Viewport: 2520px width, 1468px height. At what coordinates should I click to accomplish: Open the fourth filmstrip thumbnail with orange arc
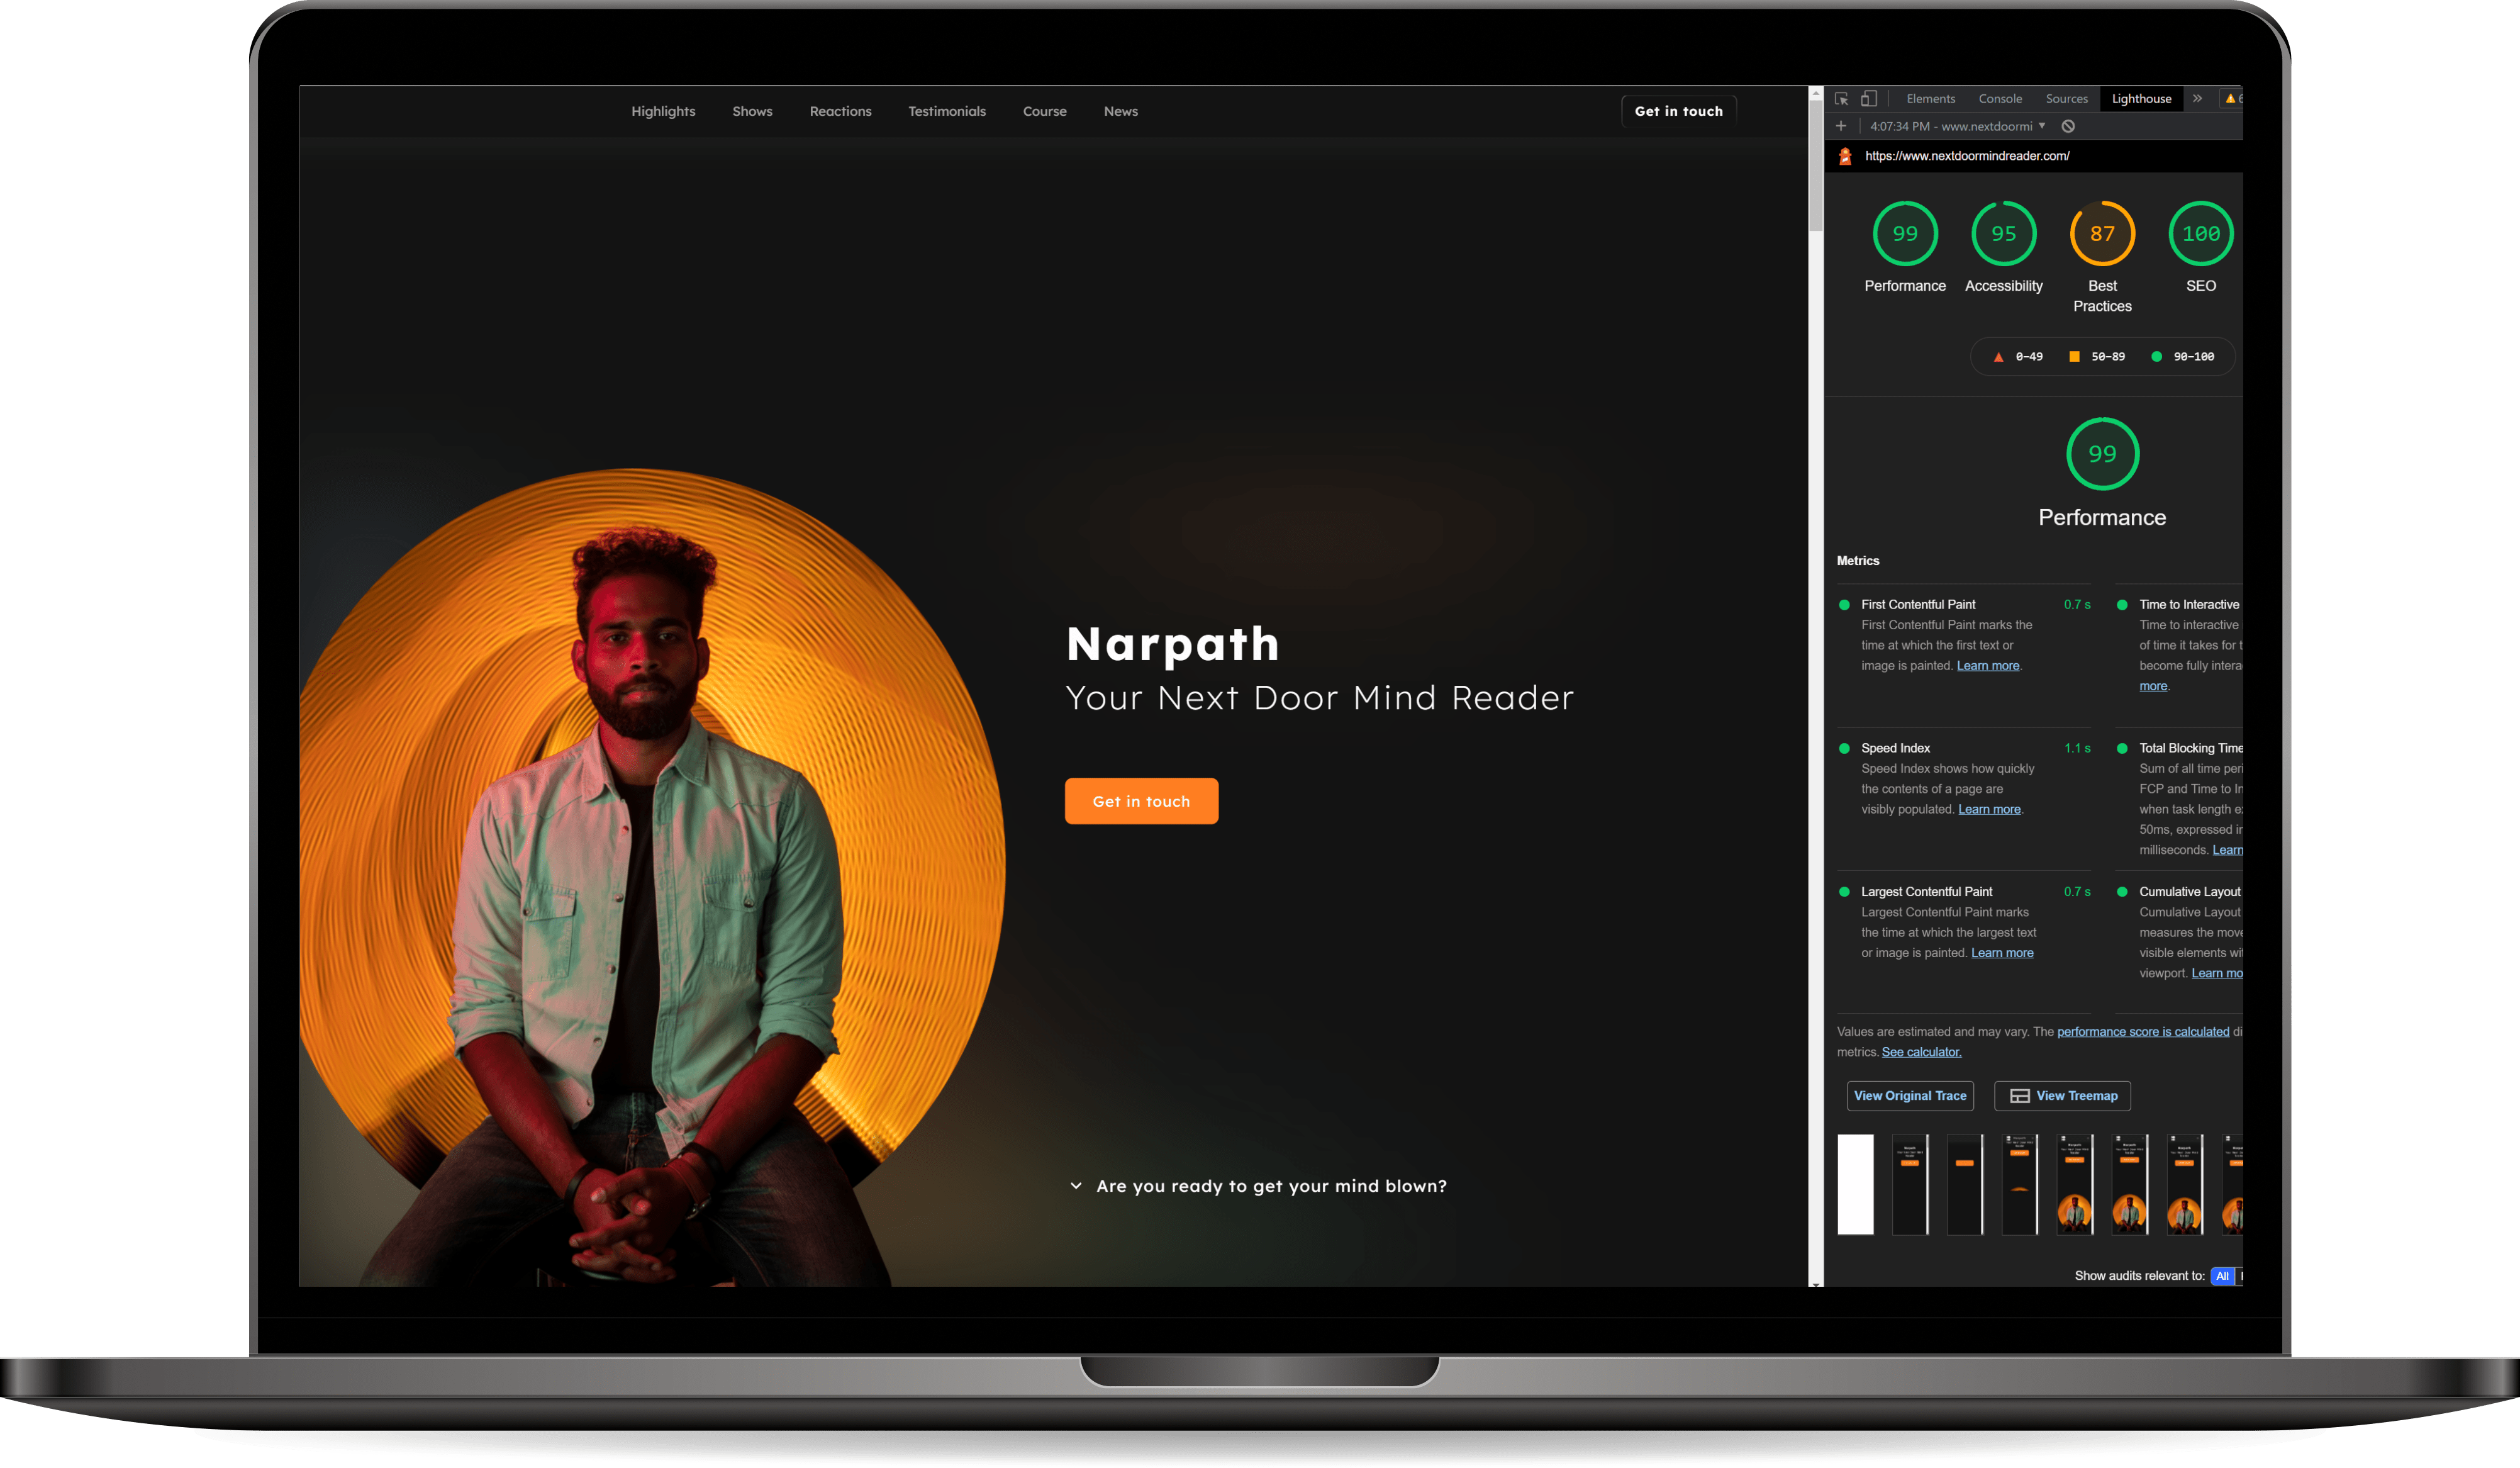2020,1184
